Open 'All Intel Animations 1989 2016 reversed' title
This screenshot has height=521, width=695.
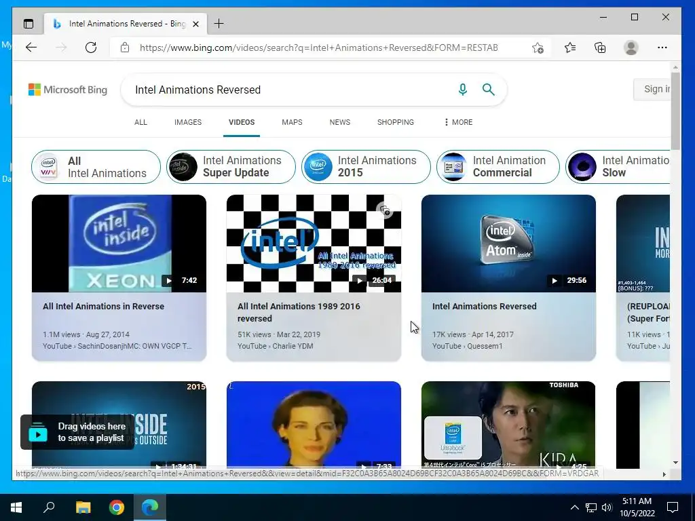point(299,312)
